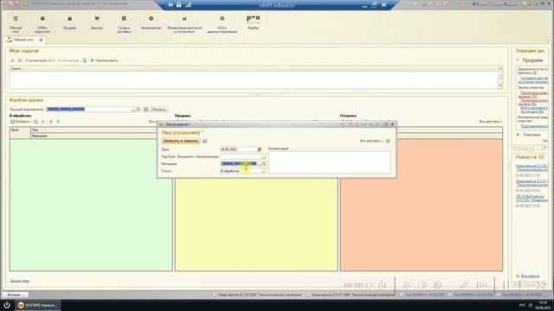The width and height of the screenshot is (554, 311).
Task: Click the Перенаправить button in Мои задачи
Action: [105, 60]
